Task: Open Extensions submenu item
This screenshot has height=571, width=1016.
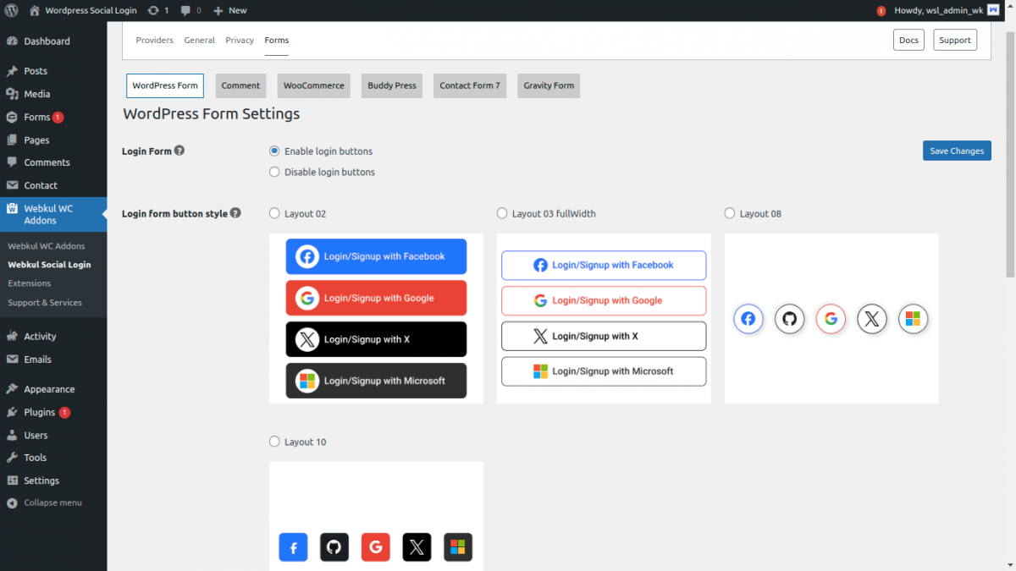Action: click(30, 283)
